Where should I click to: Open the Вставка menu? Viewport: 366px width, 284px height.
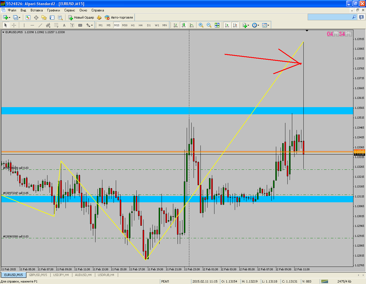tap(37, 10)
